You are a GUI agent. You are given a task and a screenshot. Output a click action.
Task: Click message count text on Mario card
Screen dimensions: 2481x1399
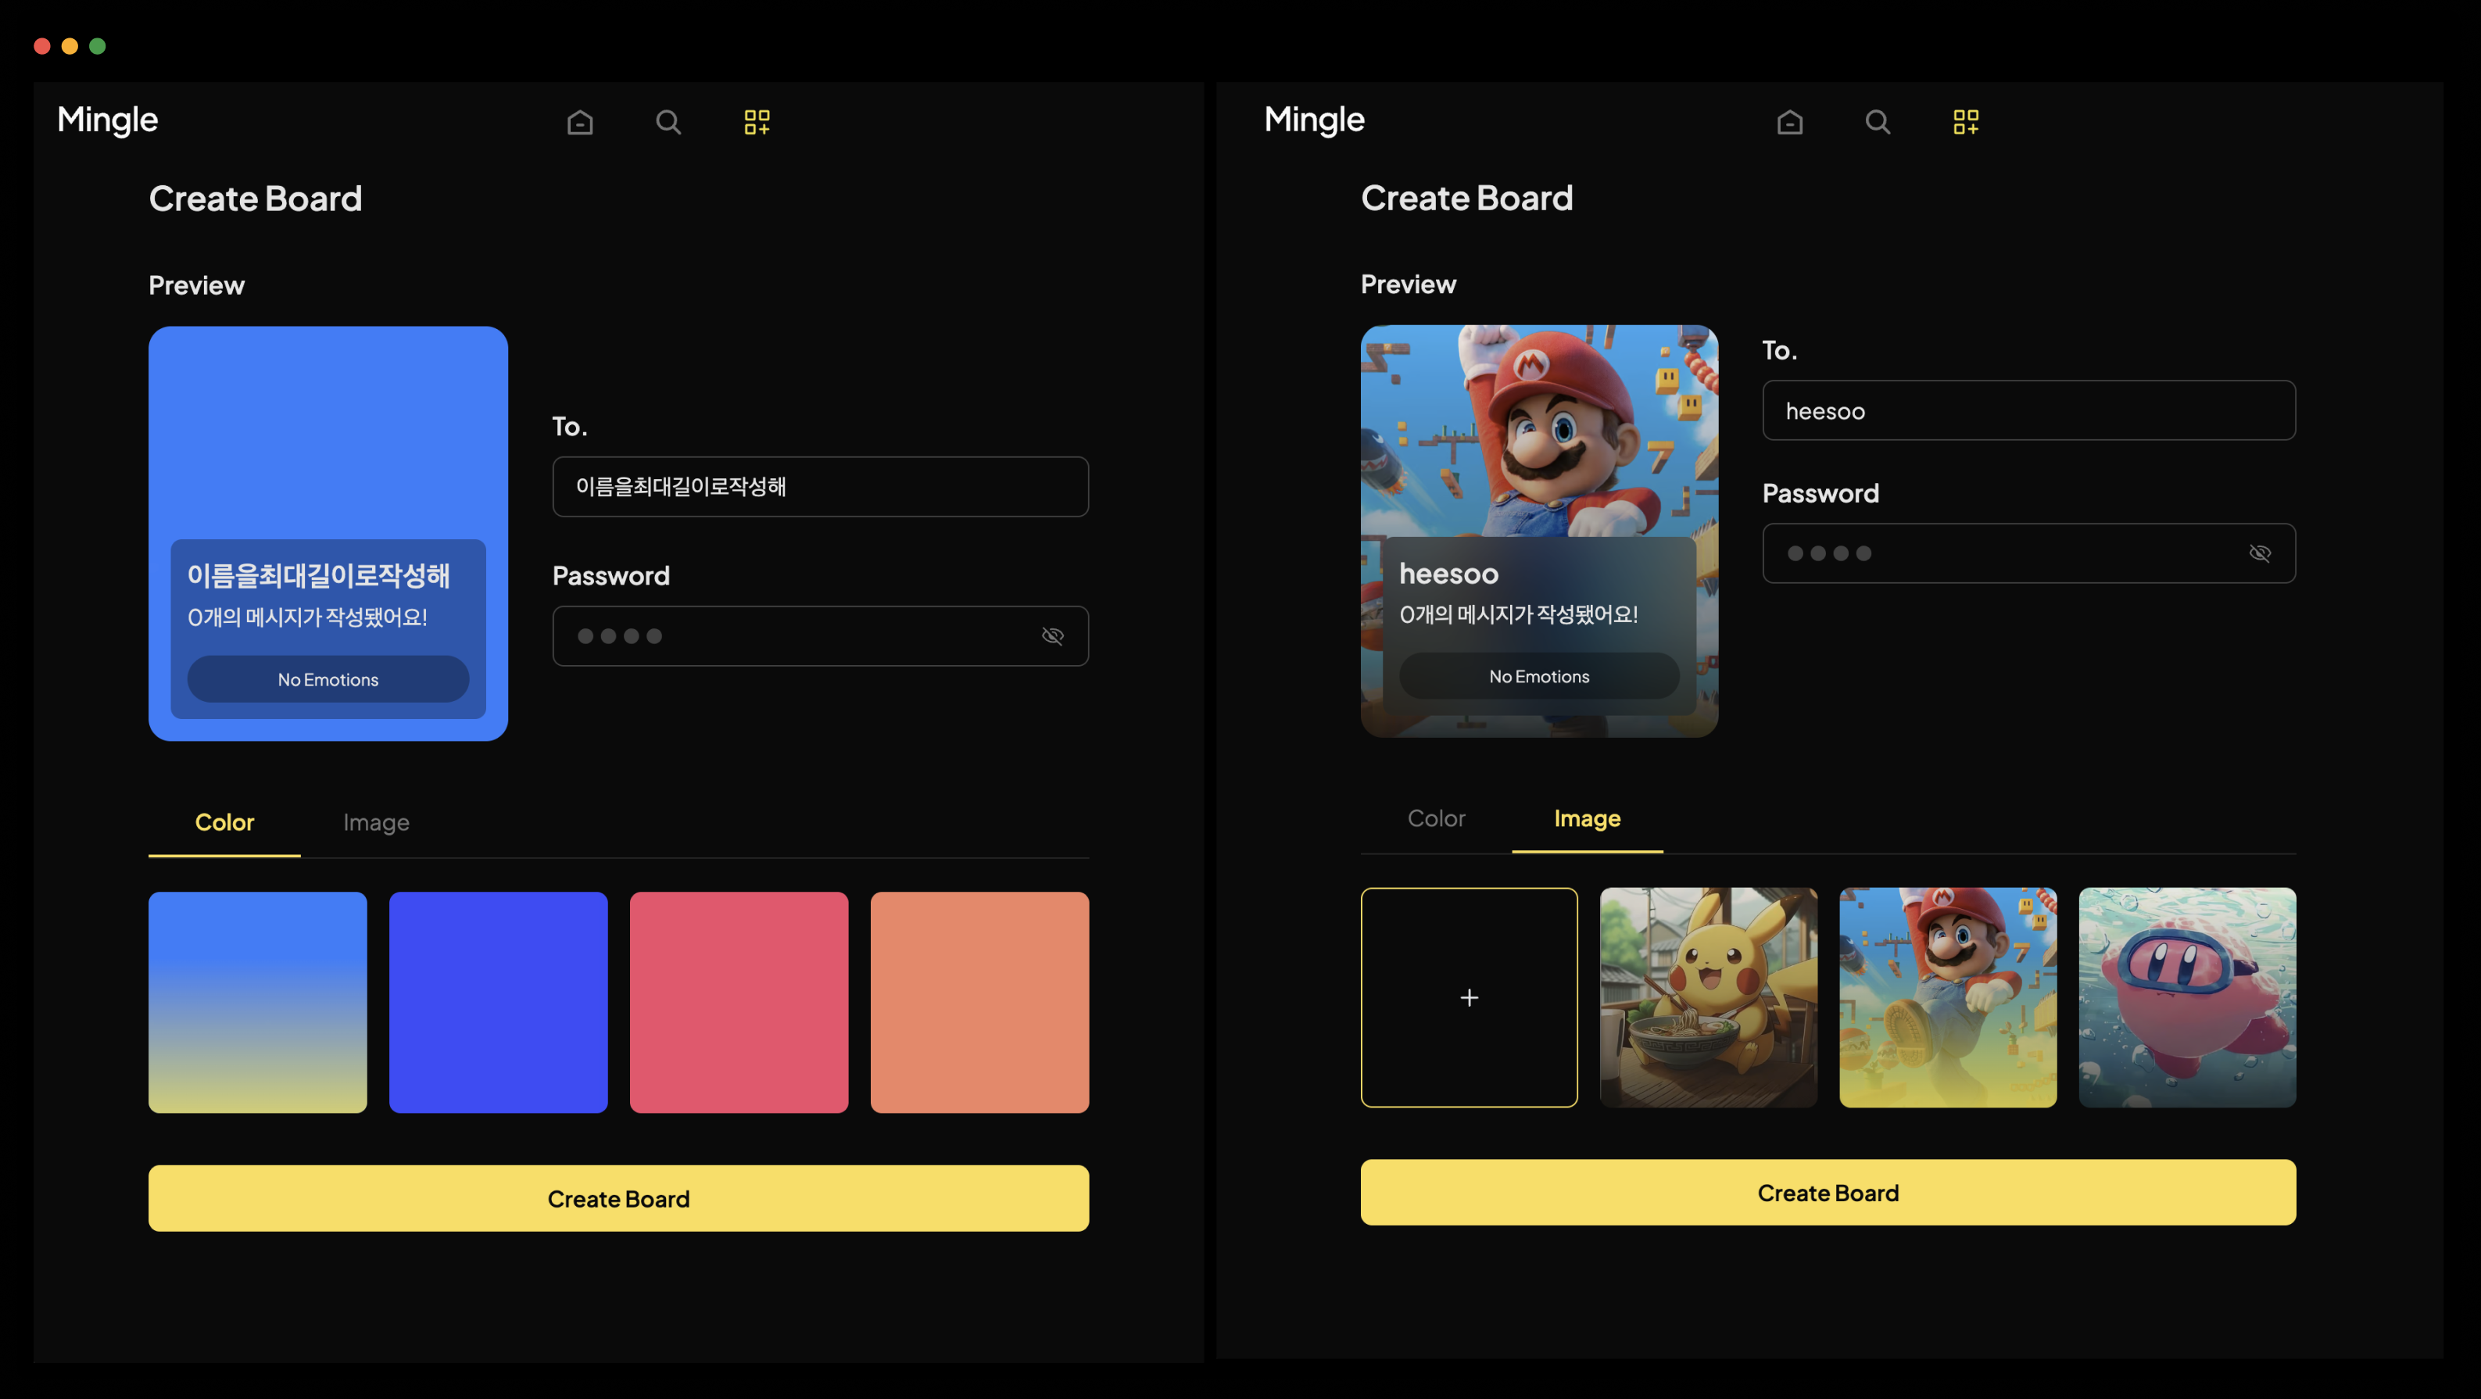click(1519, 614)
